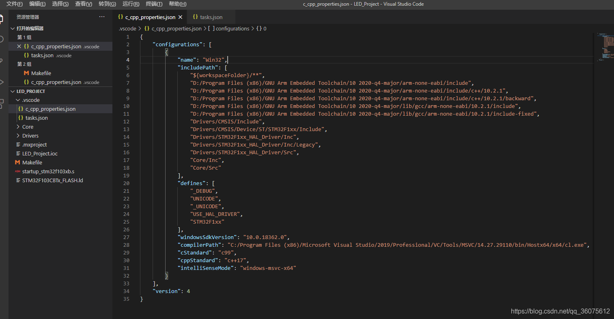Click the "c99" cStandard value
Viewport: 614px width, 319px height.
(226, 252)
